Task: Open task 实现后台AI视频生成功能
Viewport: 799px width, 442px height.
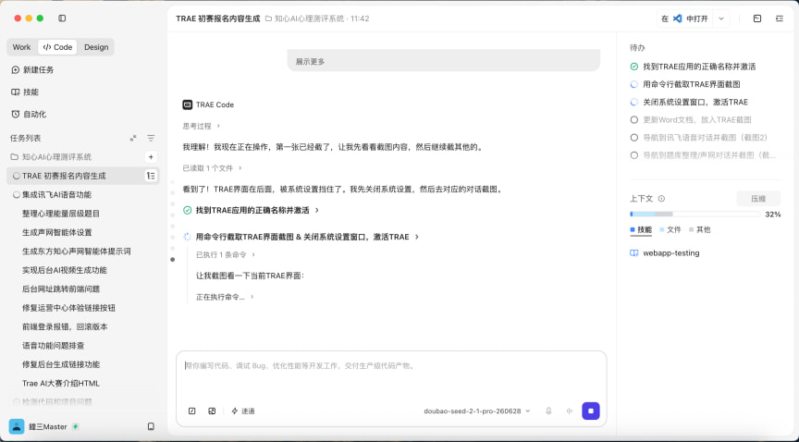Action: pyautogui.click(x=64, y=270)
